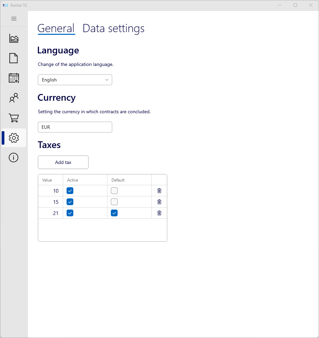Open the info about sidebar icon
Image resolution: width=319 pixels, height=338 pixels.
14,158
